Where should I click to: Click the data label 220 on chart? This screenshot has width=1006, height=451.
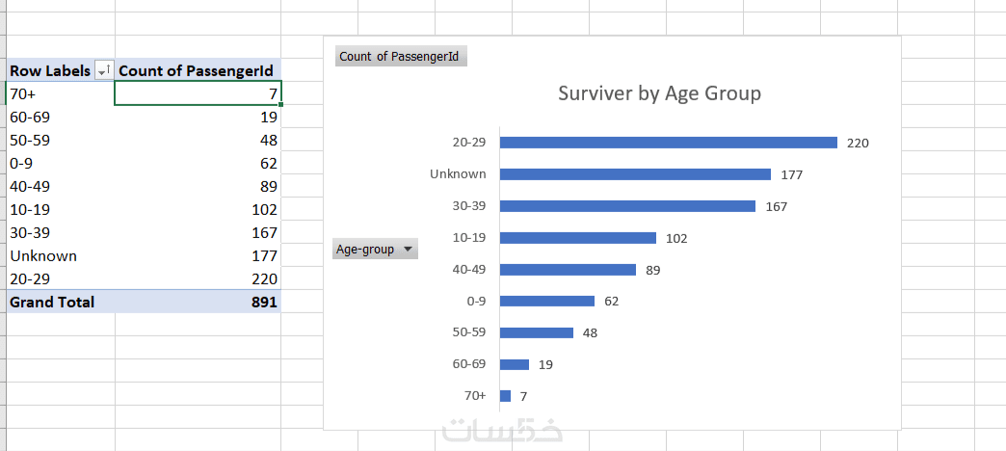click(858, 143)
